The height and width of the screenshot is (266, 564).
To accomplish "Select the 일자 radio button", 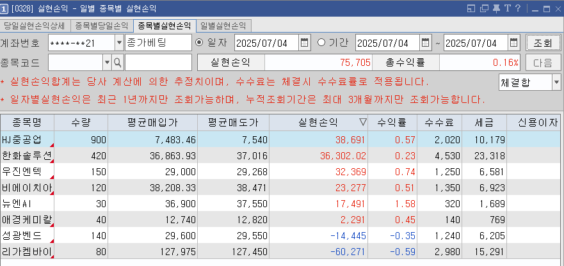I will [x=199, y=43].
